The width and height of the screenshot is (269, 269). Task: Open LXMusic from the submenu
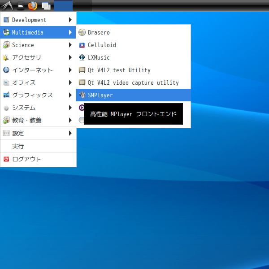133,57
